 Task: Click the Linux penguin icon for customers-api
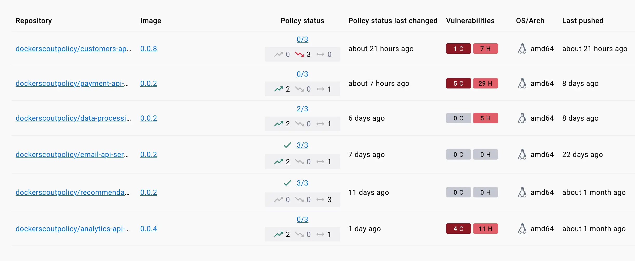[523, 49]
